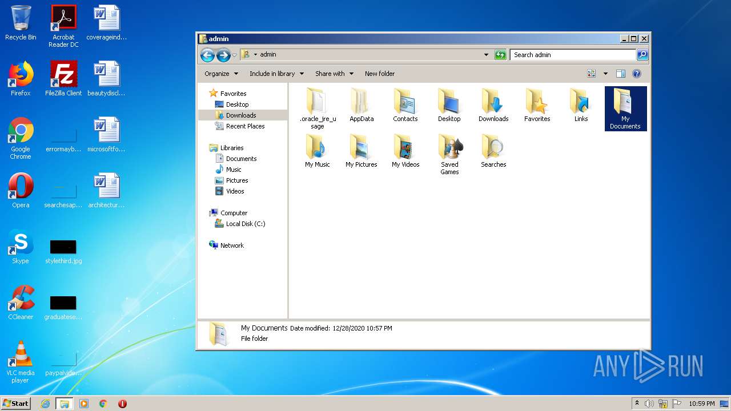Expand the address bar history dropdown

click(486, 55)
